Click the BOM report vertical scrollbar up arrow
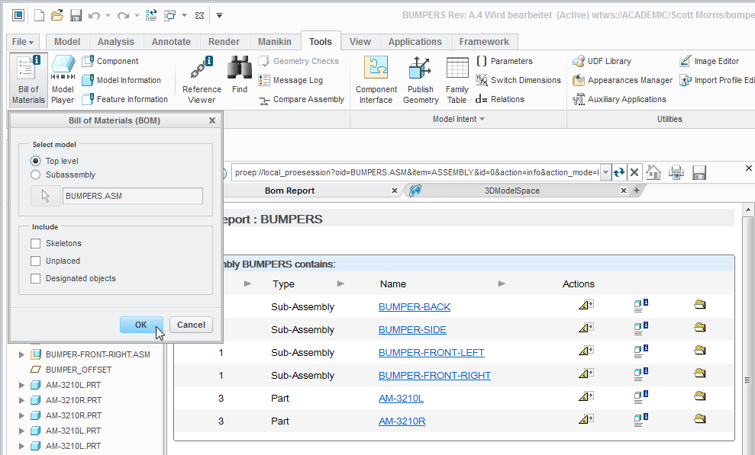The image size is (755, 455). click(748, 210)
